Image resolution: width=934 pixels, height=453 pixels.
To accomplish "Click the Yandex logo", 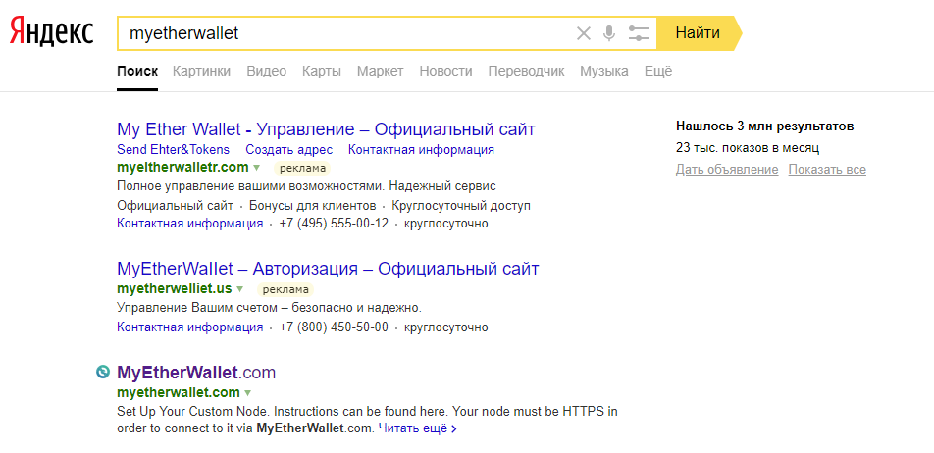I will [x=52, y=32].
